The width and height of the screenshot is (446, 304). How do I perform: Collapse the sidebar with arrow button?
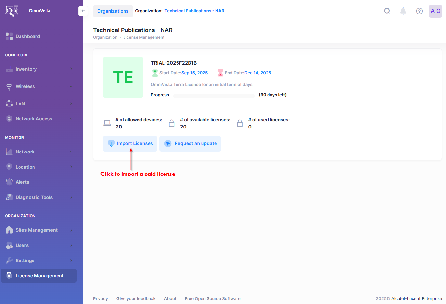tap(83, 11)
